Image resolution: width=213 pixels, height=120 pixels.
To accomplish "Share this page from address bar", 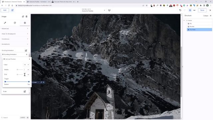I will click(143, 5).
